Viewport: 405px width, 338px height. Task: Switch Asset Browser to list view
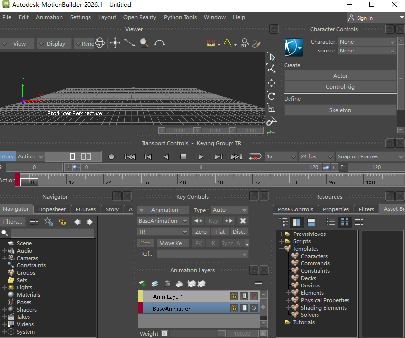coord(331,222)
